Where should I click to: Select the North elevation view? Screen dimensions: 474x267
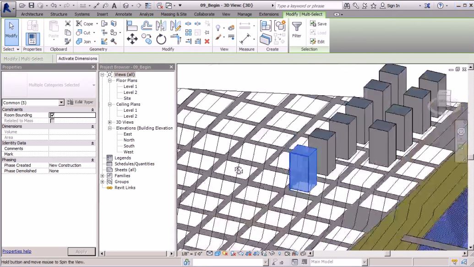[129, 140]
